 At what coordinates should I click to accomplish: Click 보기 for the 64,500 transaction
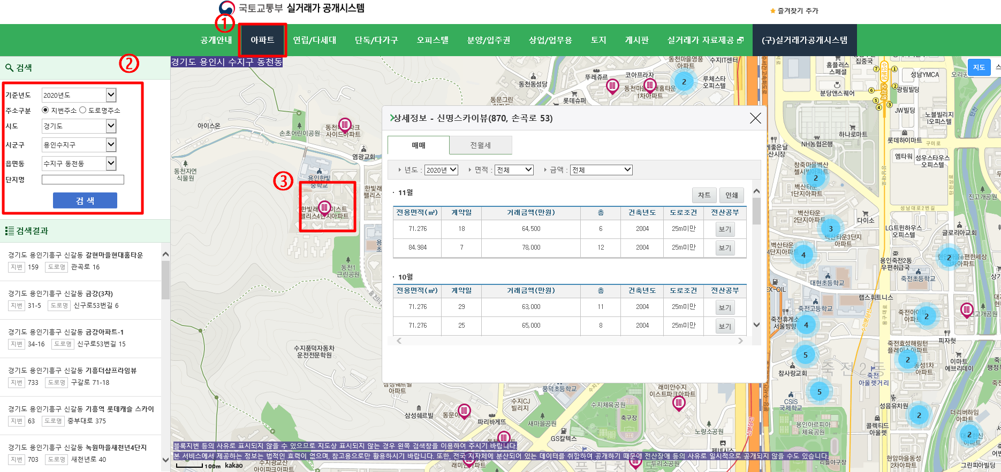pyautogui.click(x=725, y=229)
